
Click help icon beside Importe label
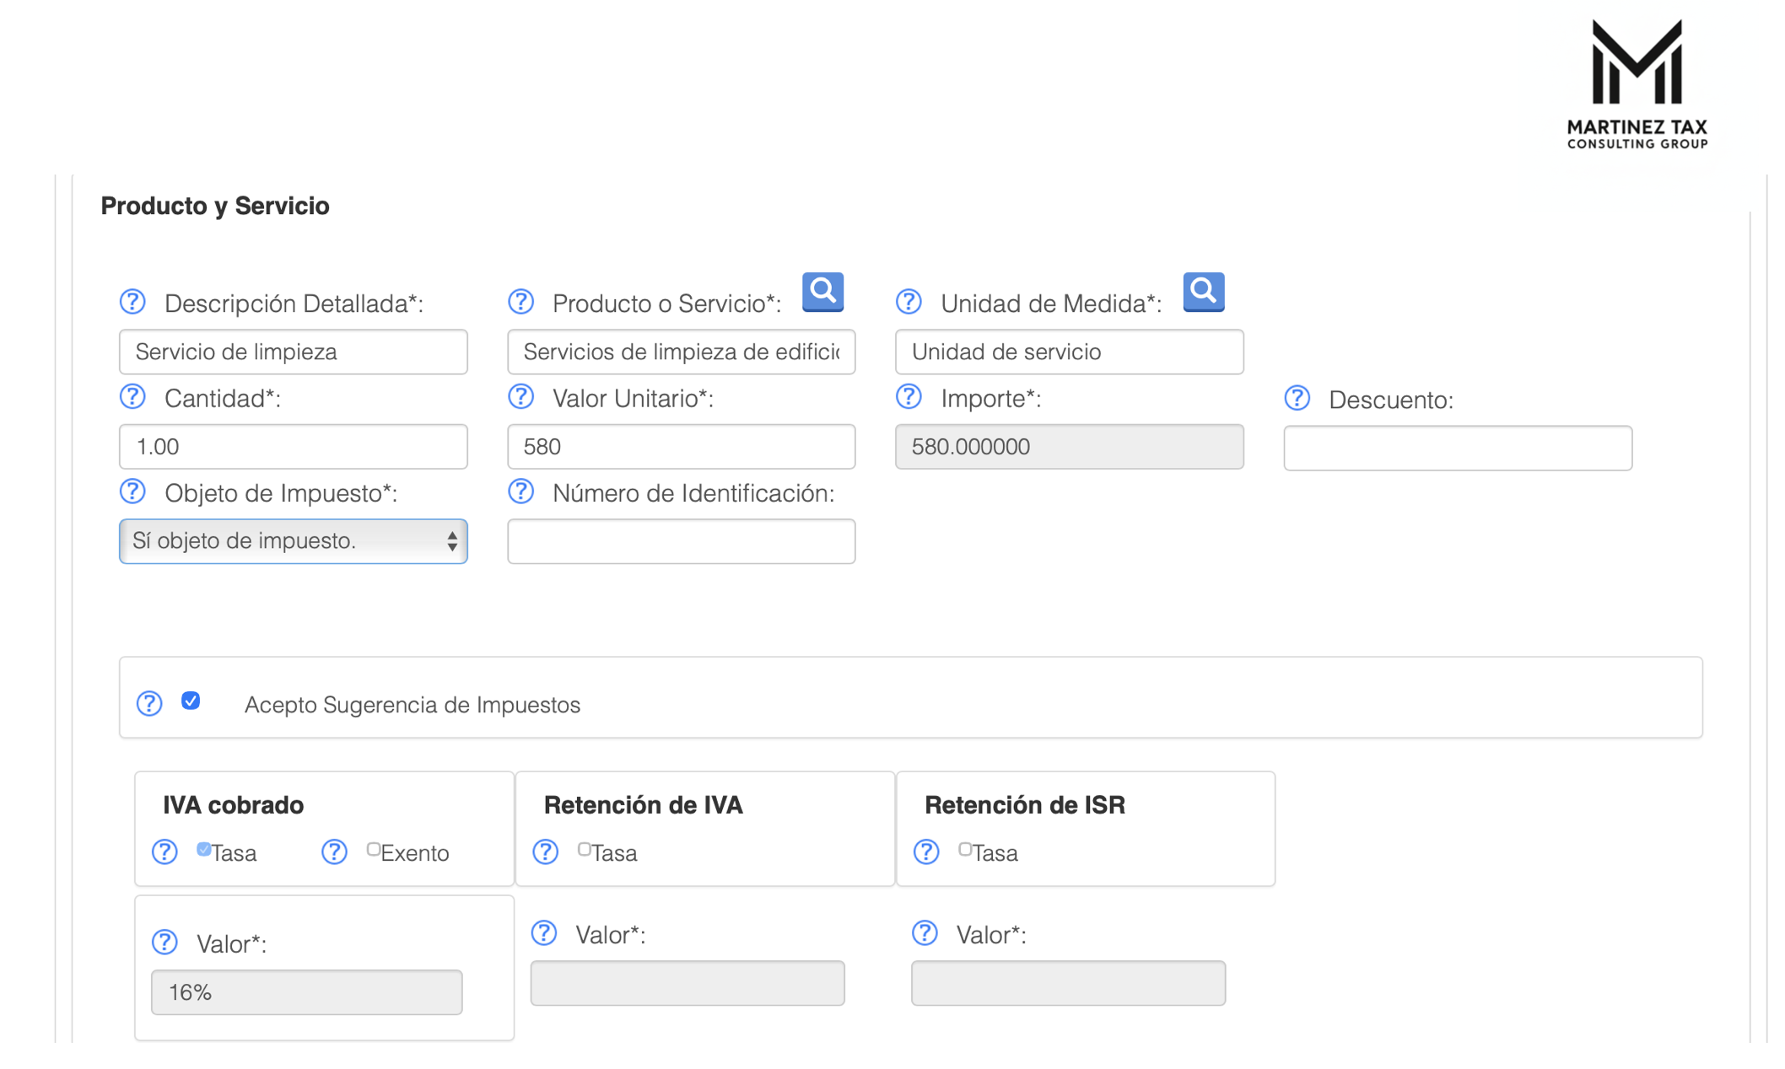[x=909, y=397]
